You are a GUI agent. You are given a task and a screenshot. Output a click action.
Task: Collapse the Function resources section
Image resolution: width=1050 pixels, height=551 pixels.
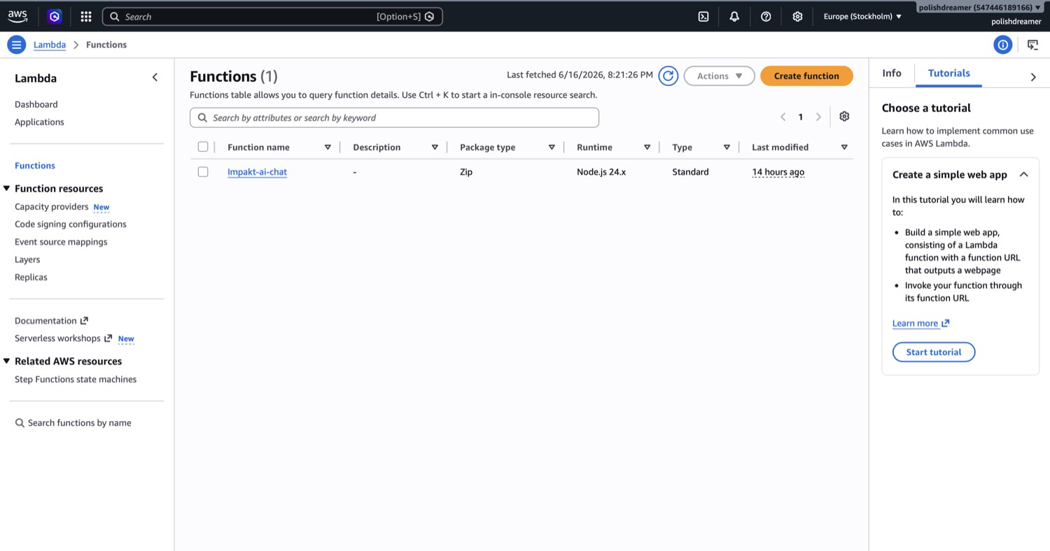pos(7,188)
